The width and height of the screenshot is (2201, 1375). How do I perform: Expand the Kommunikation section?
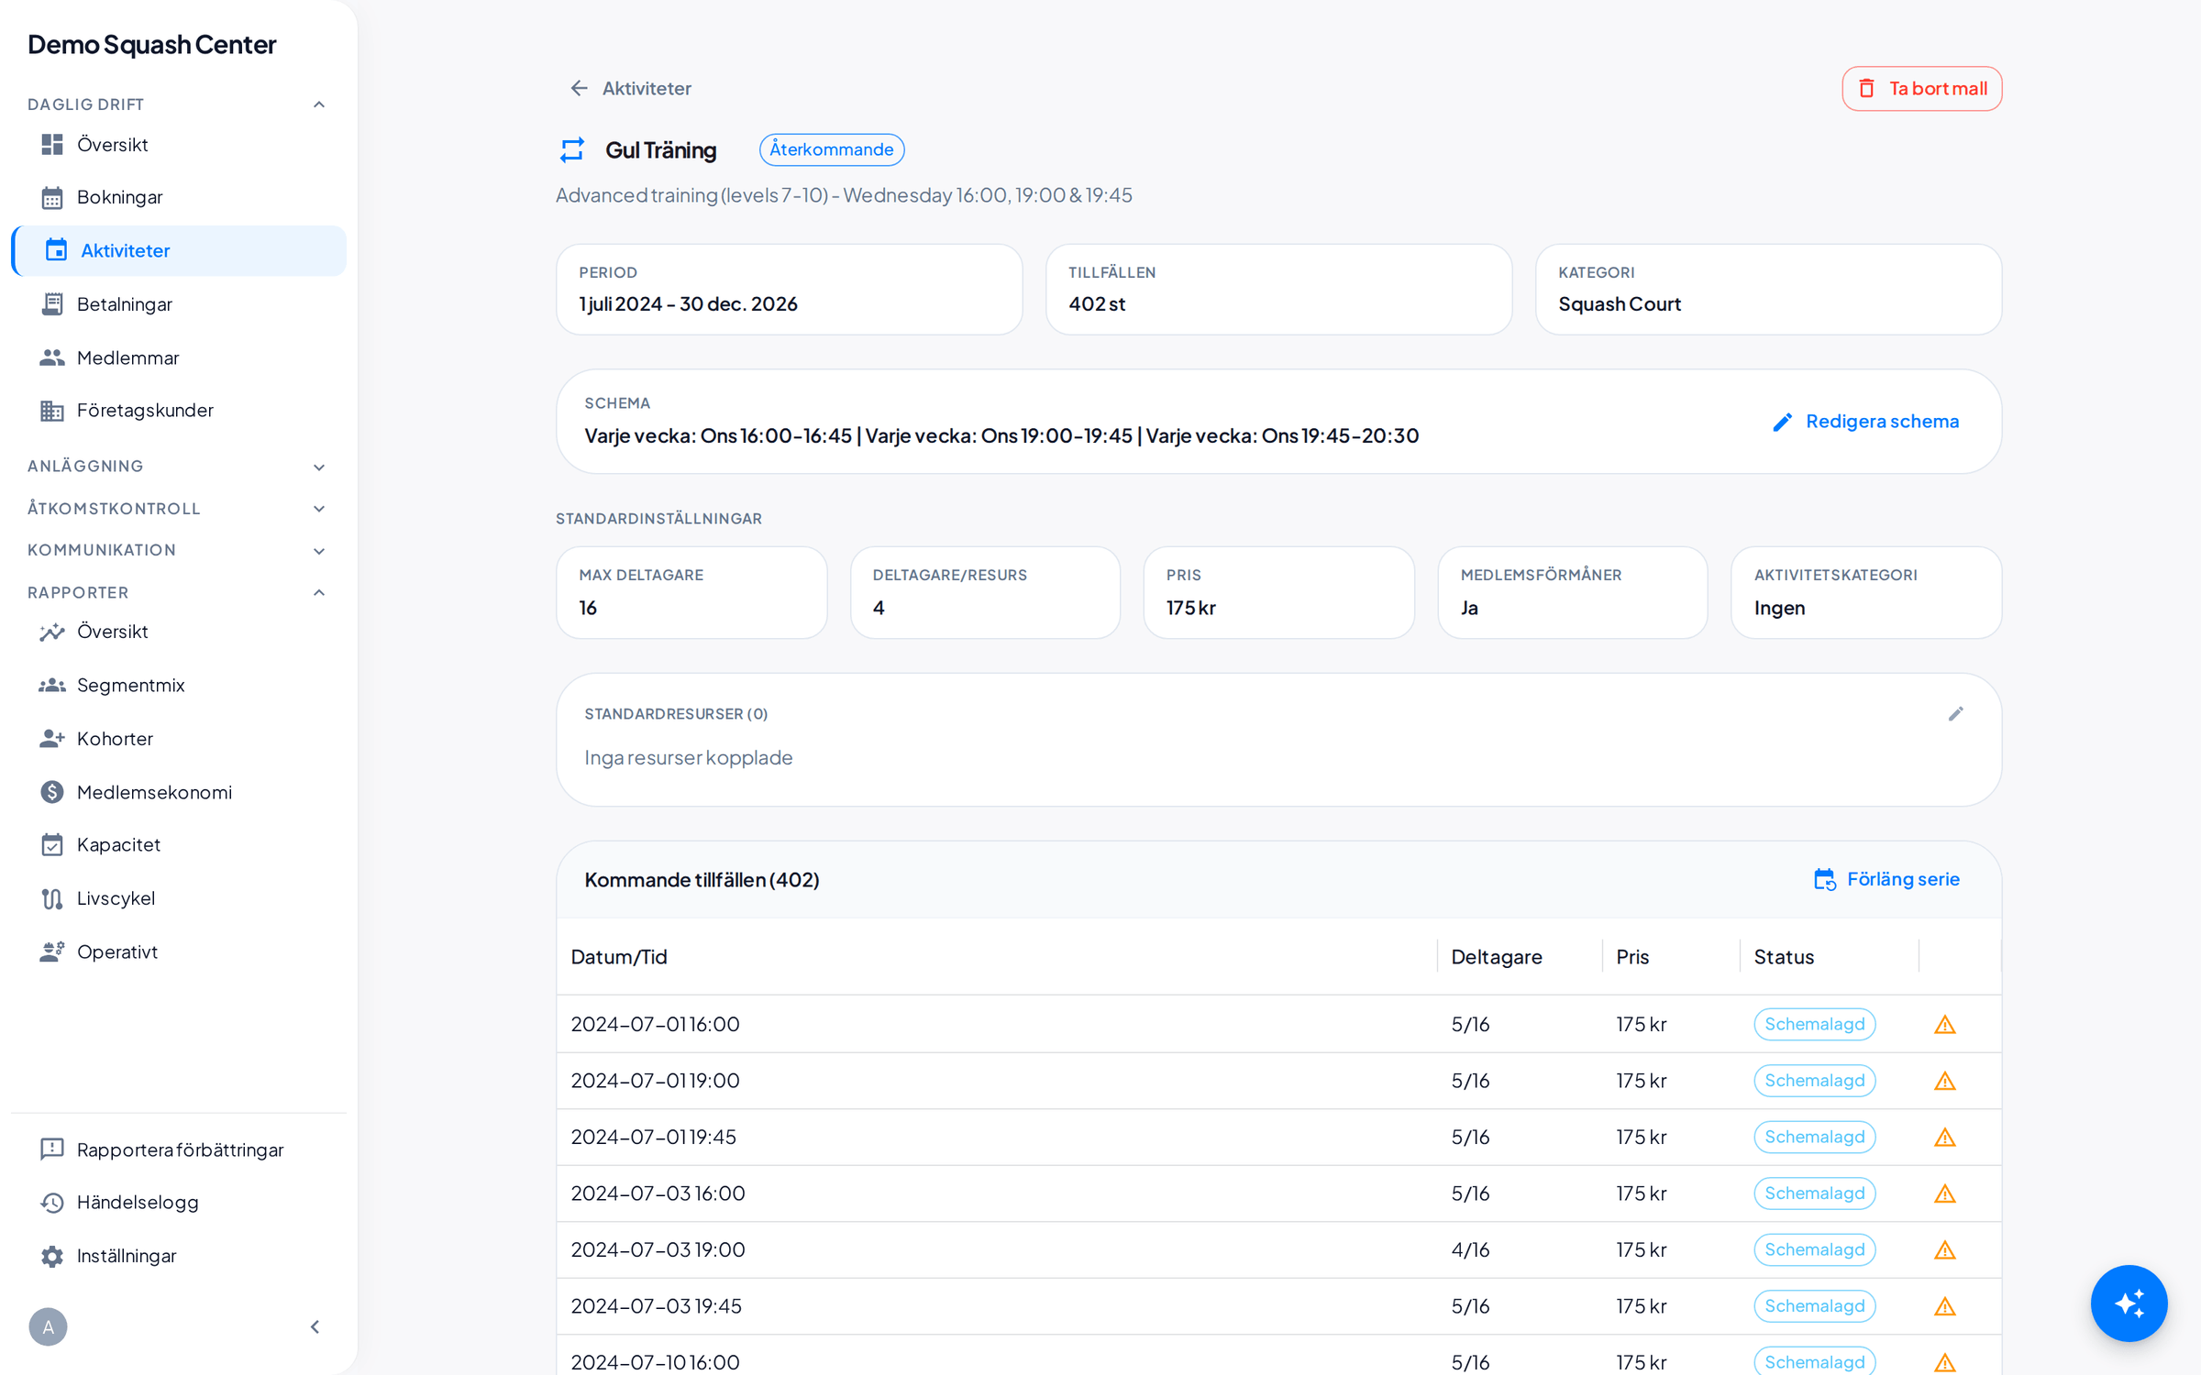(x=319, y=551)
